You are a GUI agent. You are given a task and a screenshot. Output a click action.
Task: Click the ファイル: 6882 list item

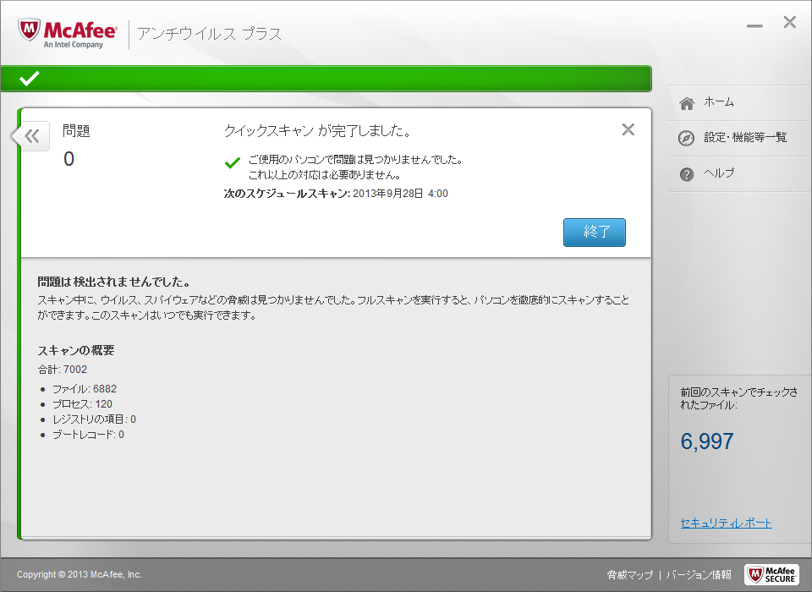(85, 389)
